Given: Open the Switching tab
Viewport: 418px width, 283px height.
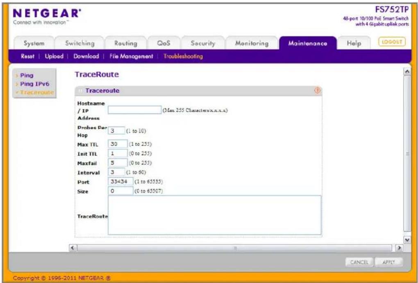Looking at the screenshot, I should point(80,43).
